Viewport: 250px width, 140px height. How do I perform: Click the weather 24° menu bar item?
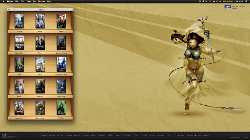(205, 1)
